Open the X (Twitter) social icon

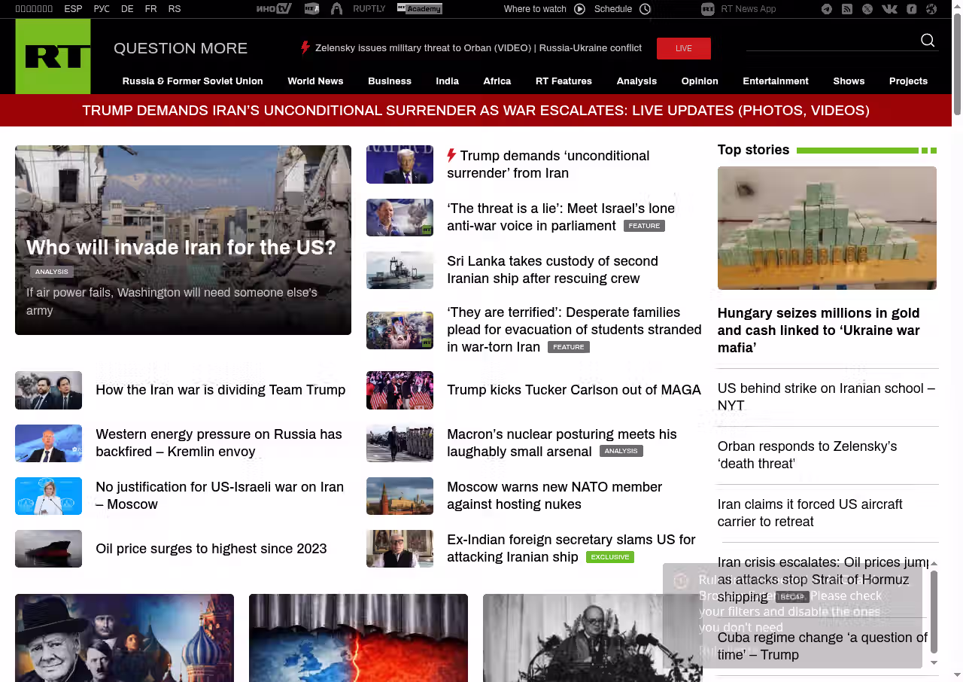(x=867, y=9)
